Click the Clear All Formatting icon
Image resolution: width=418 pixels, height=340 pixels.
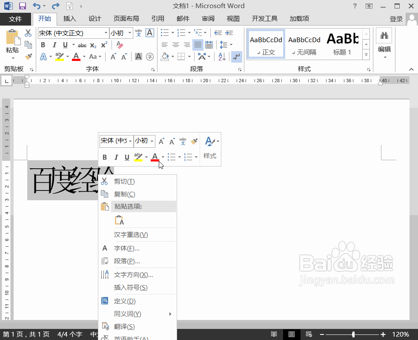[120, 45]
